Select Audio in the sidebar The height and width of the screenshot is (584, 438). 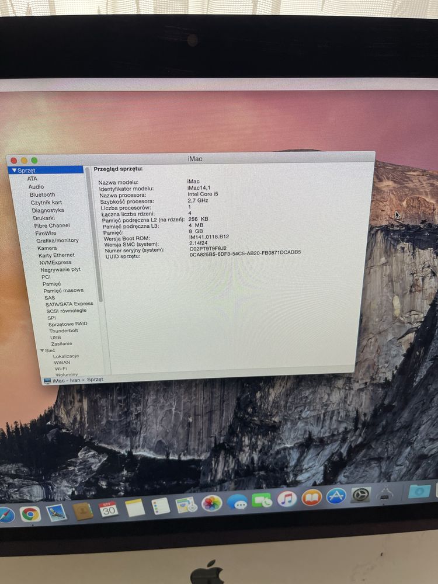[x=36, y=187]
